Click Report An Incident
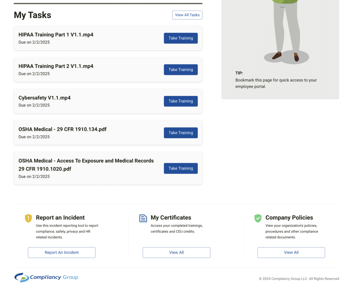The width and height of the screenshot is (353, 284). pos(61,252)
